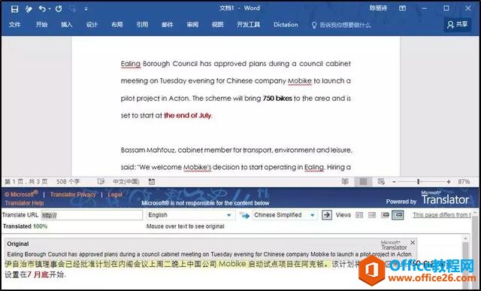Open the Translator Privacy link
481x291 pixels.
[x=73, y=194]
